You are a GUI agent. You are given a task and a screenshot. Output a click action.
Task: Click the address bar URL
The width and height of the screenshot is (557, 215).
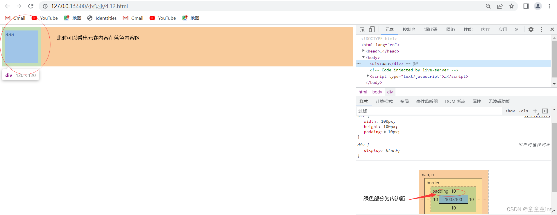point(89,6)
